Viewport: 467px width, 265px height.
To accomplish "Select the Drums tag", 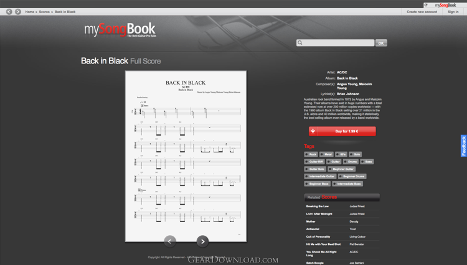I will pyautogui.click(x=351, y=162).
